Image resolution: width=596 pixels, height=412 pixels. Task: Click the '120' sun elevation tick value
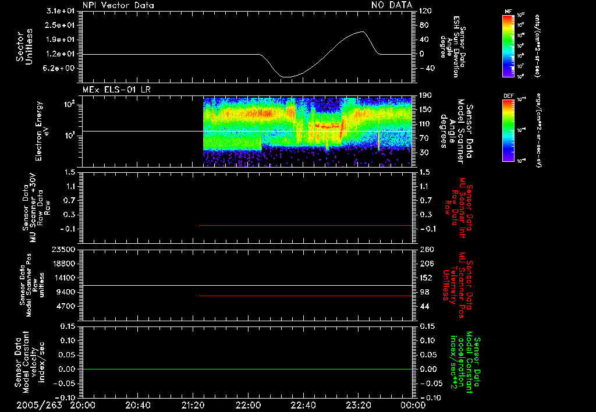tap(425, 11)
